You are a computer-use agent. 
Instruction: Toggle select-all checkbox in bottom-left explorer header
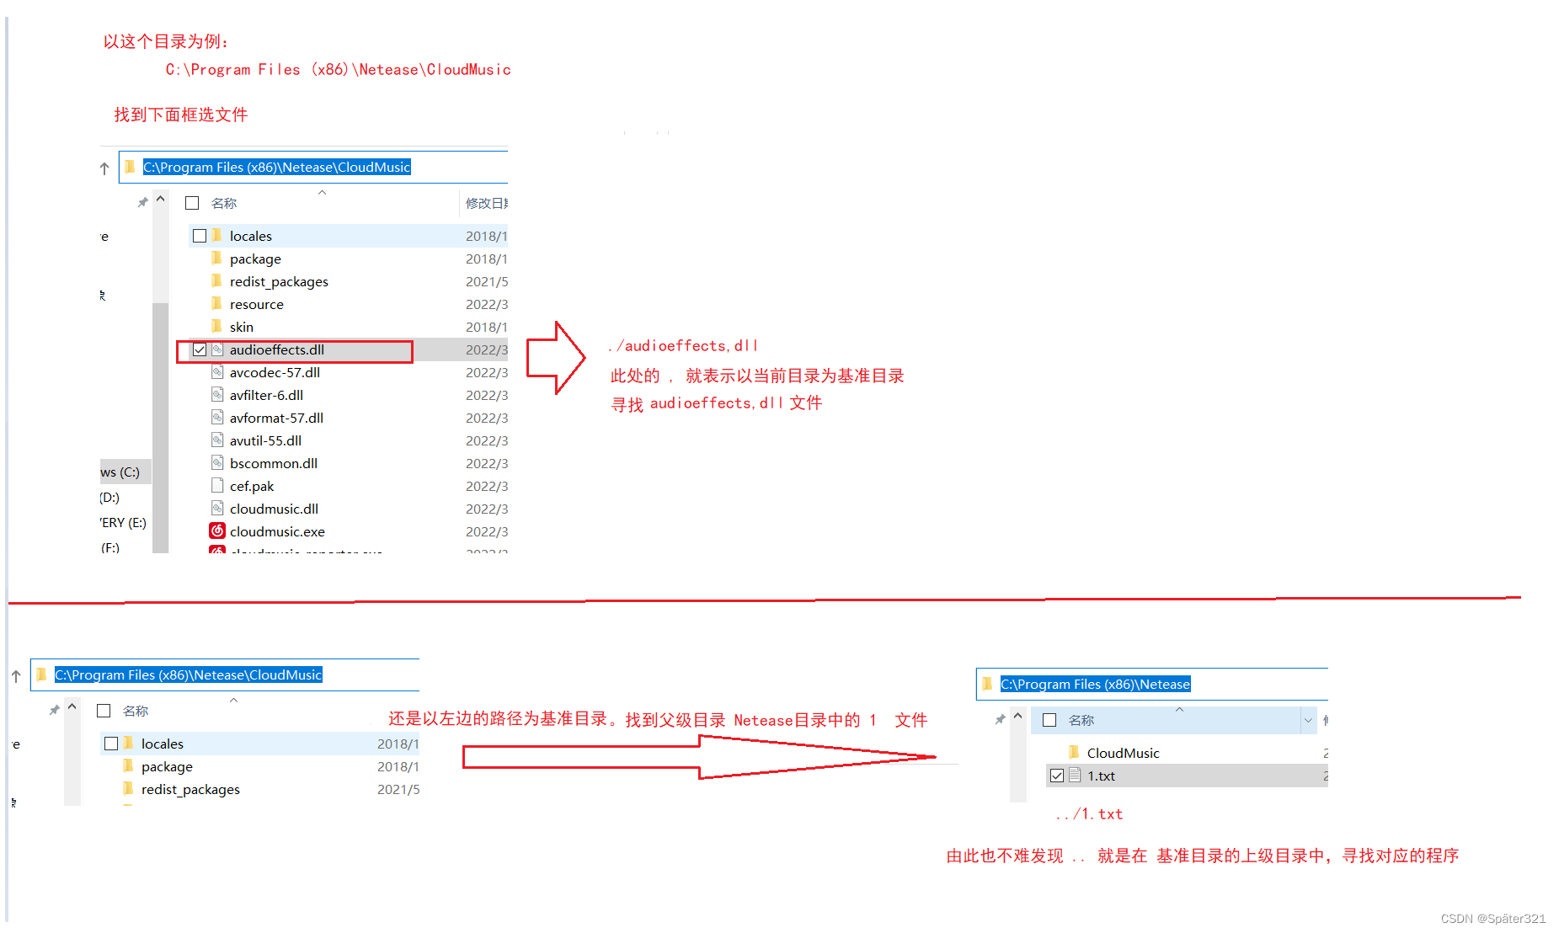(x=104, y=711)
